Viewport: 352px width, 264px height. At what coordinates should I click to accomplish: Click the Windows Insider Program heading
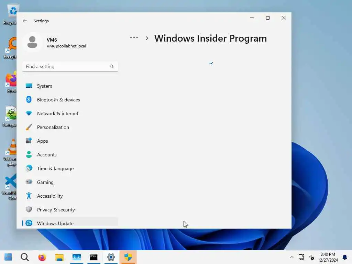(x=211, y=38)
